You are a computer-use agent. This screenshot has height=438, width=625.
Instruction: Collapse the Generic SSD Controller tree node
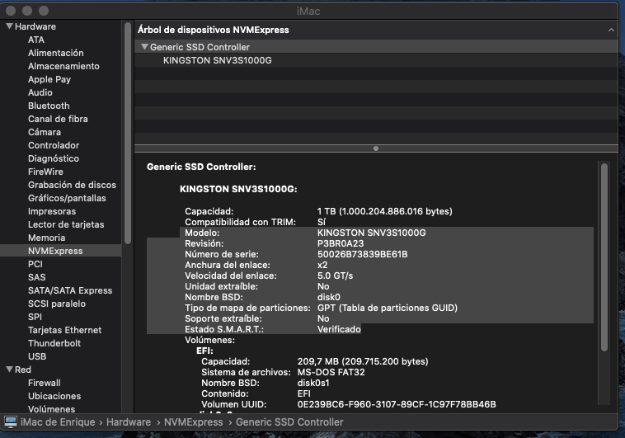pyautogui.click(x=145, y=47)
